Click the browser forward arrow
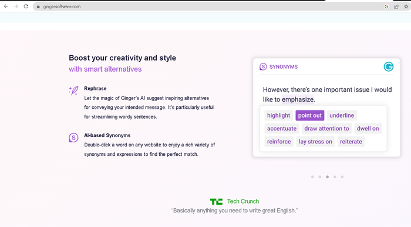The width and height of the screenshot is (411, 227). [x=16, y=6]
